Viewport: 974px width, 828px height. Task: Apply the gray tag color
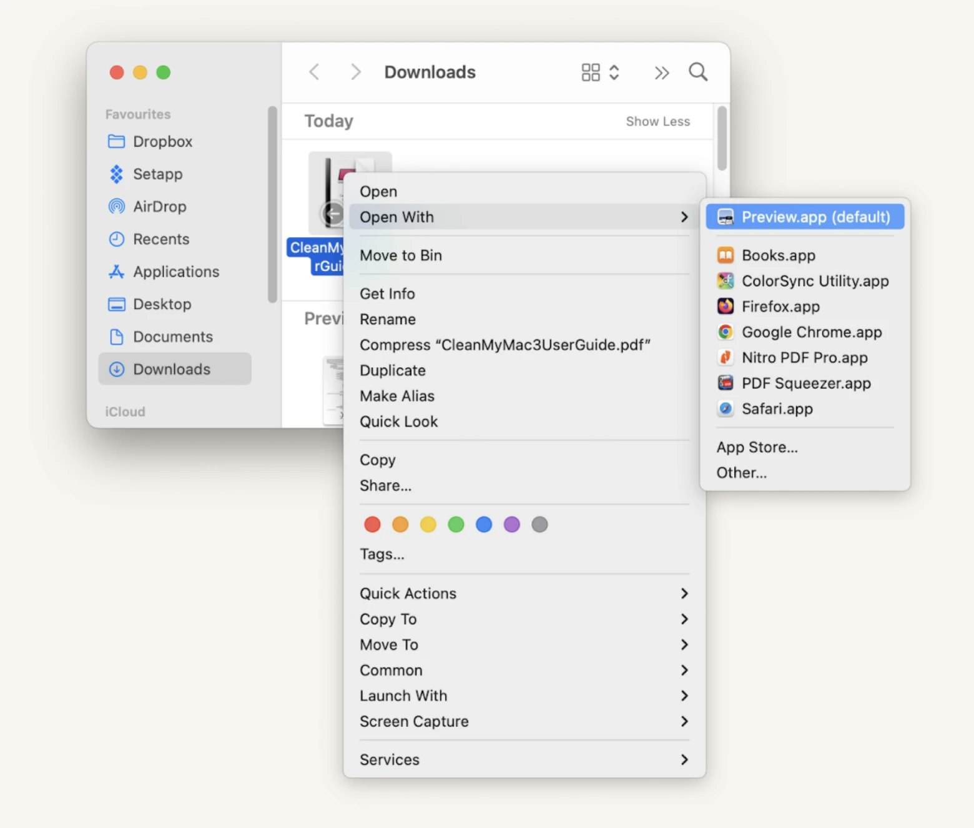[x=539, y=525]
